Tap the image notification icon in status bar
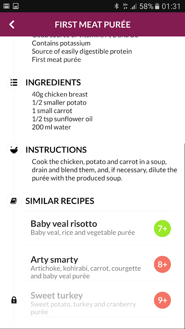This screenshot has height=329, width=185. tap(15, 6)
